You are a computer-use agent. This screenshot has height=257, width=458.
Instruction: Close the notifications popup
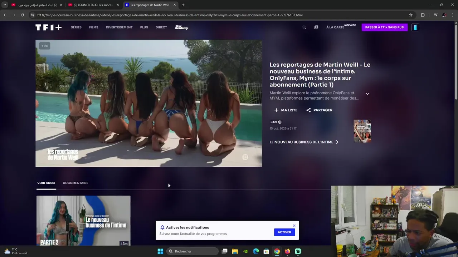tap(294, 226)
